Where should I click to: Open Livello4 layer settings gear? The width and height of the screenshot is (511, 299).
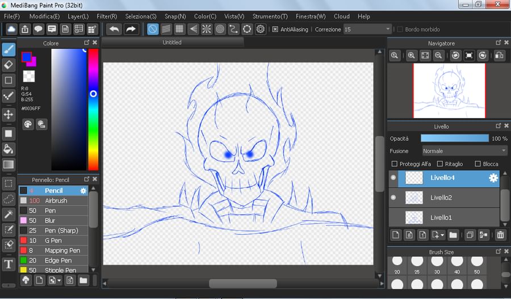[x=493, y=178]
